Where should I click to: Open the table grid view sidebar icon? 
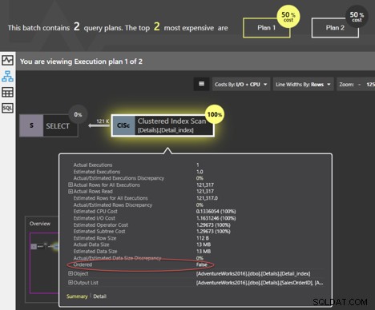tap(7, 93)
